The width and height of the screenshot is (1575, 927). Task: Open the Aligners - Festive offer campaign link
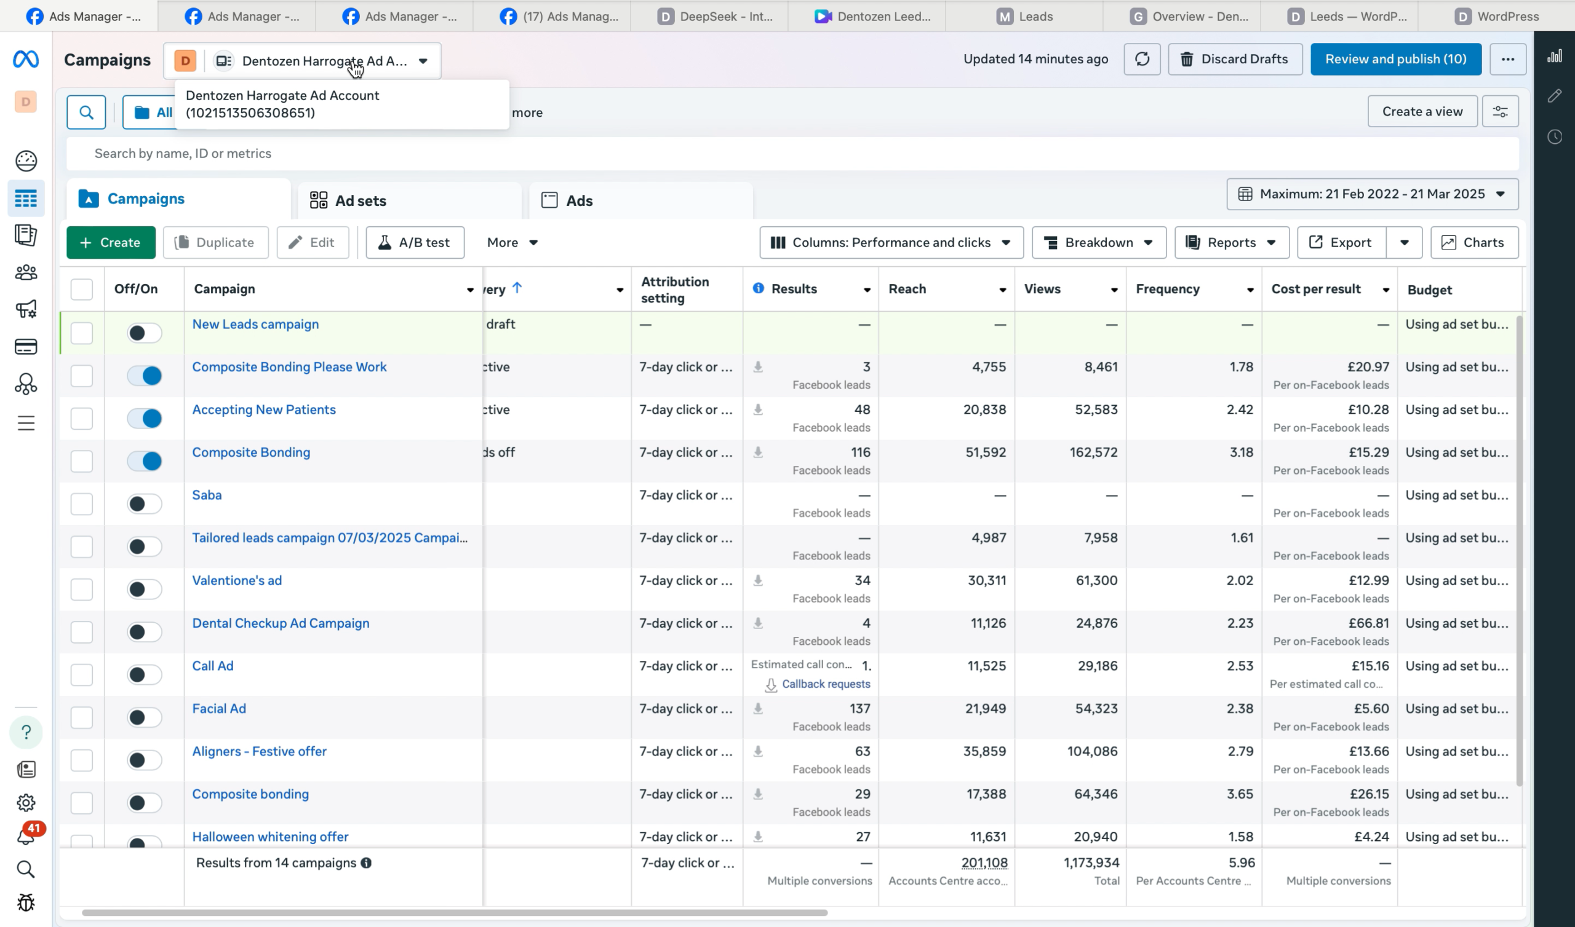[x=260, y=751]
